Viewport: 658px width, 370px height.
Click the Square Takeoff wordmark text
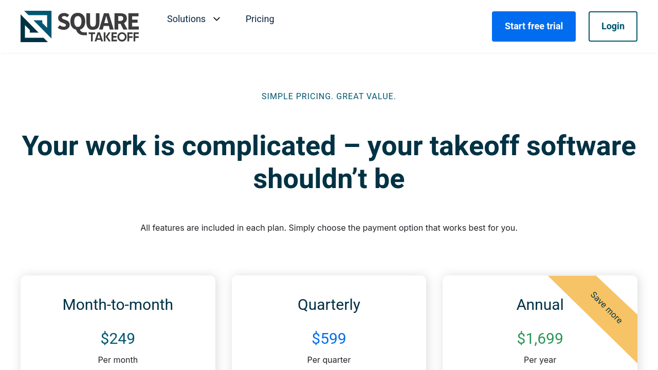98,27
